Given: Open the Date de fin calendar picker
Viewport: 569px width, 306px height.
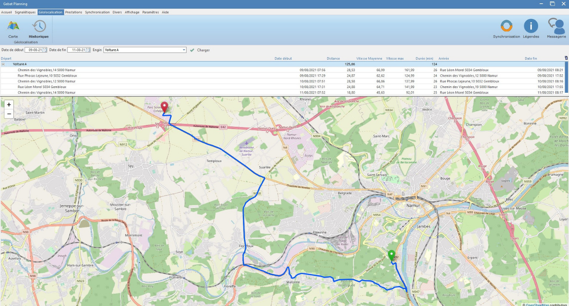Looking at the screenshot, I should point(88,50).
